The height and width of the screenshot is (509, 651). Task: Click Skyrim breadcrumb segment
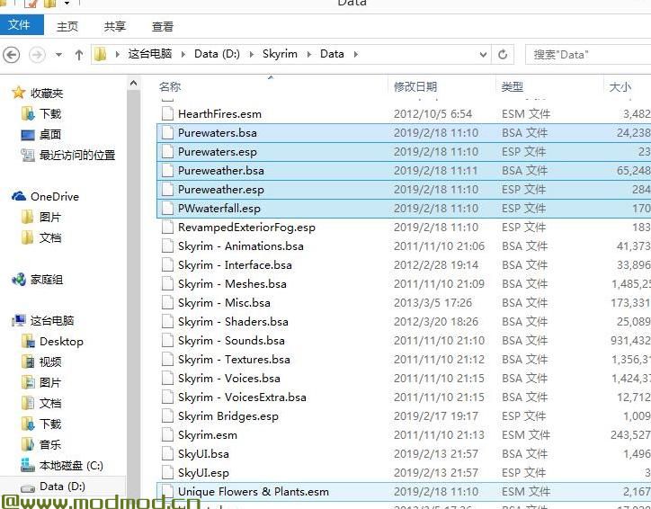(x=280, y=54)
